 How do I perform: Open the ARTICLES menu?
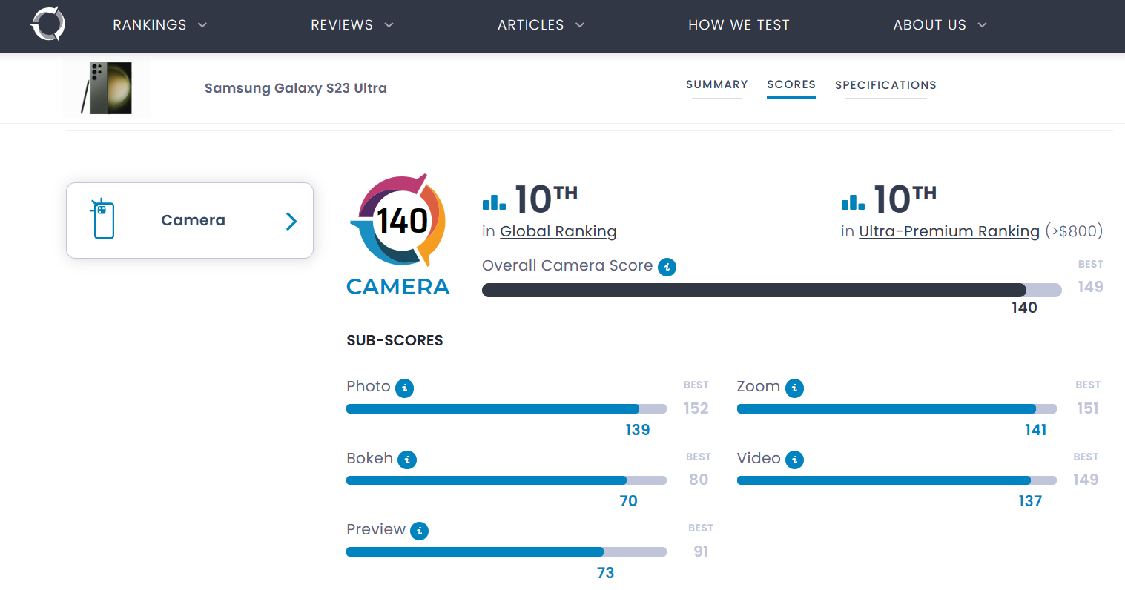[531, 25]
